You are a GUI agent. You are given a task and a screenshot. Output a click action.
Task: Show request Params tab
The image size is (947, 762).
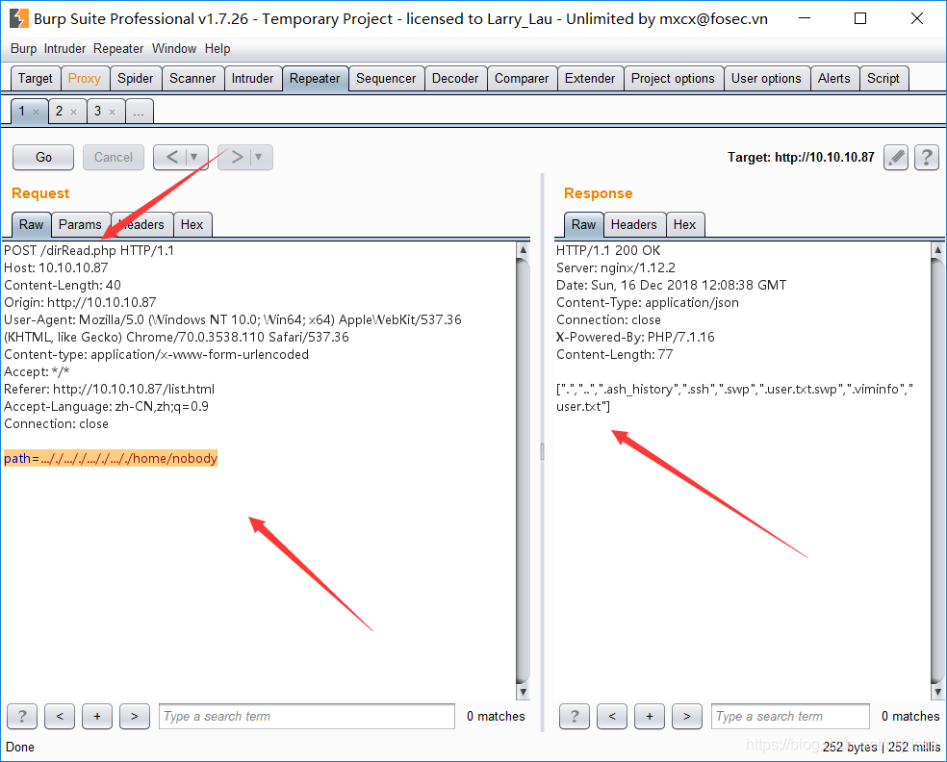pyautogui.click(x=80, y=224)
